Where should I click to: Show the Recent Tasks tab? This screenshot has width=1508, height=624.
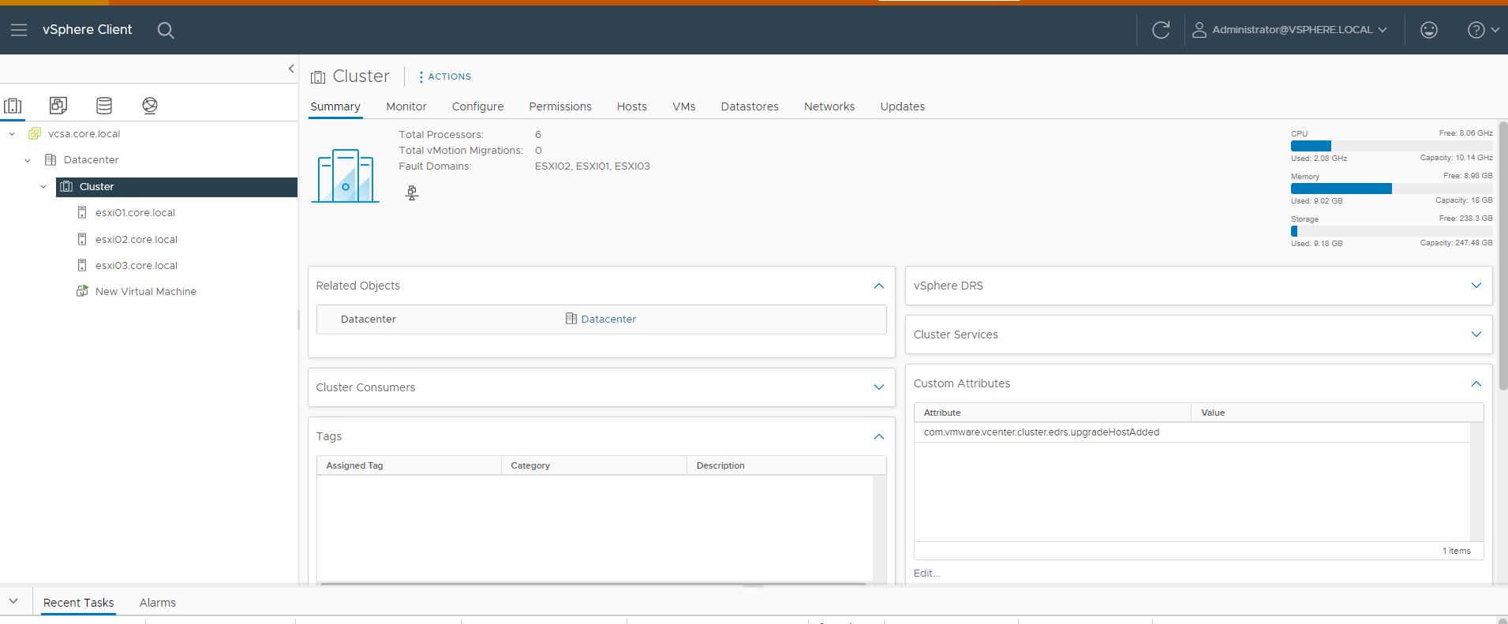78,603
